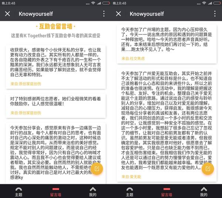Open the message card starting 今天参加分享会
This screenshot has width=222, height=198.
[55, 154]
